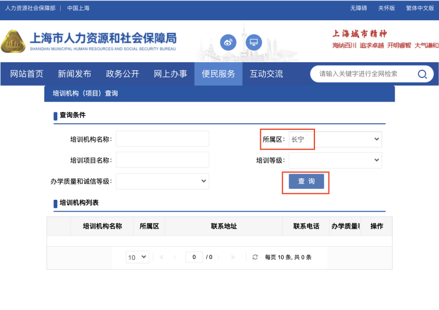Click the 无障碍 accessibility link

[x=359, y=8]
